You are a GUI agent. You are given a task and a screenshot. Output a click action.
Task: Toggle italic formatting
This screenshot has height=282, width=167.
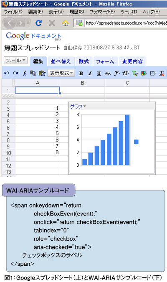(x=90, y=73)
